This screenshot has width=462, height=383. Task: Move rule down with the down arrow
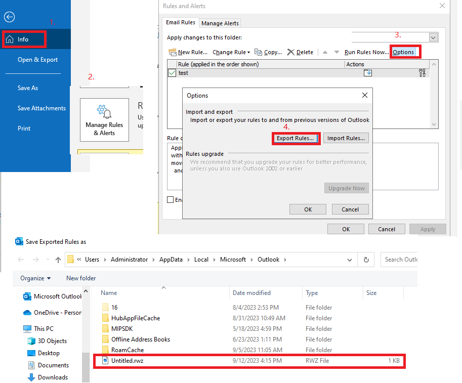pos(337,52)
